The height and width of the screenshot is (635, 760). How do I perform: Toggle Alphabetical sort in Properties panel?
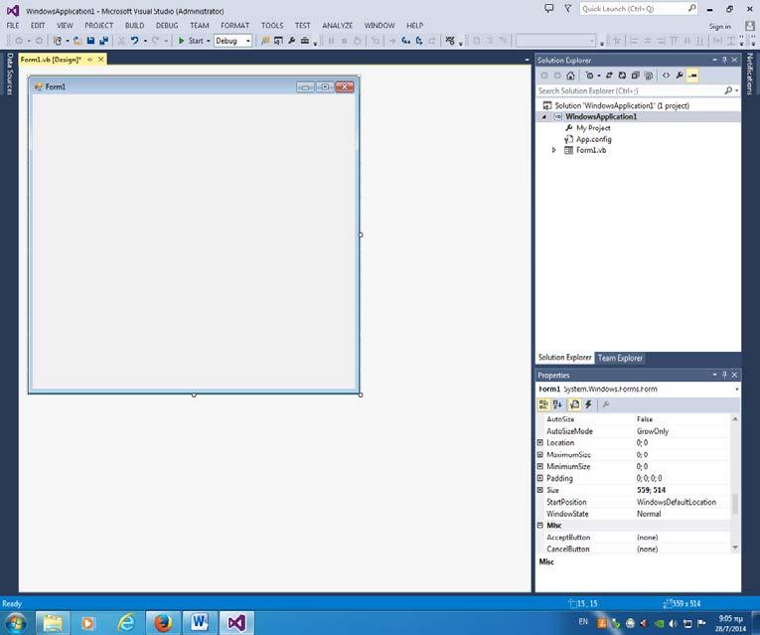pos(557,404)
